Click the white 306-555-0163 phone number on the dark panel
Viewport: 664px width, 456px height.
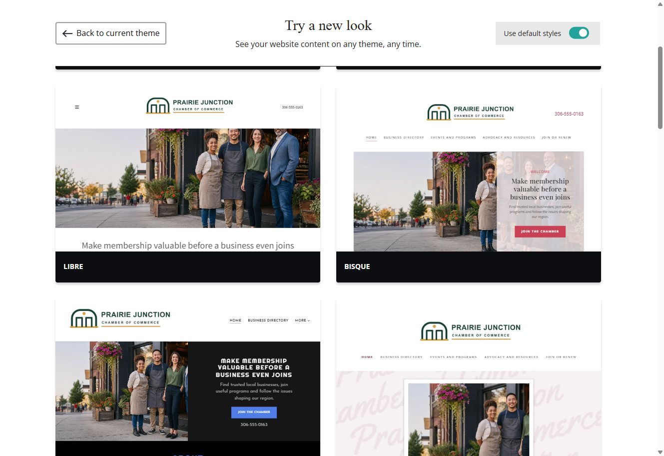pos(254,424)
